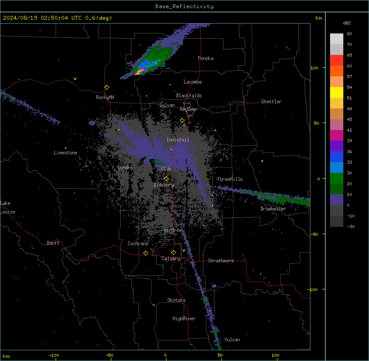Click the green 30 dBZ color swatch
The width and height of the screenshot is (369, 361).
(x=336, y=178)
